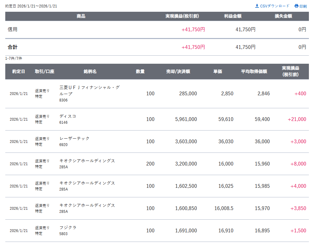Click the 数量 column header
The width and height of the screenshot is (312, 245).
(140, 71)
